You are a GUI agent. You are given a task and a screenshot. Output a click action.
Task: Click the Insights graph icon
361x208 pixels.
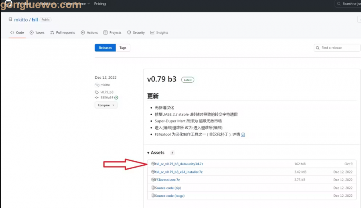point(152,33)
